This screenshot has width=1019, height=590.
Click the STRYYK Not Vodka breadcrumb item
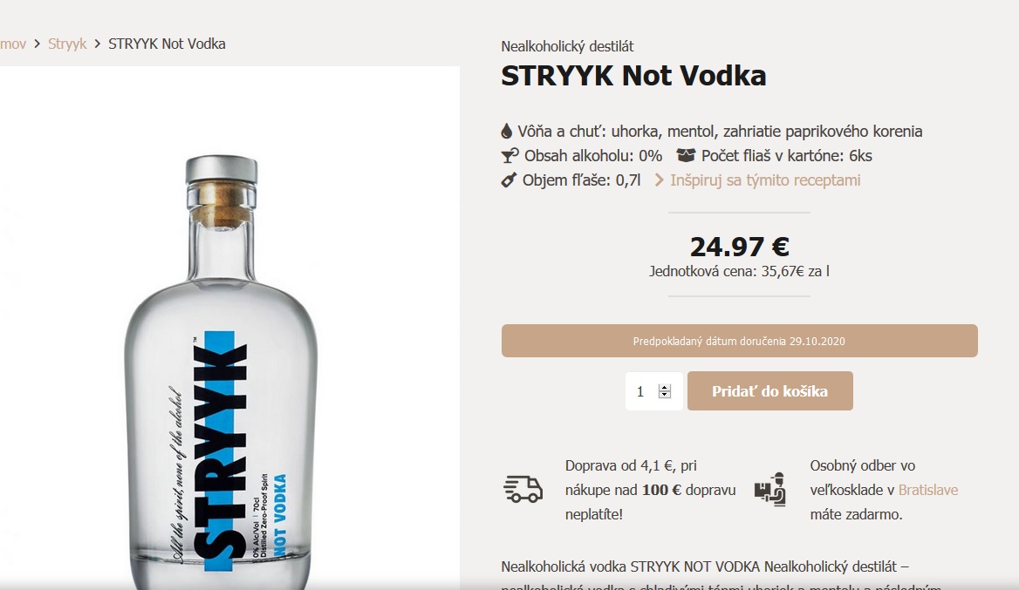tap(167, 44)
